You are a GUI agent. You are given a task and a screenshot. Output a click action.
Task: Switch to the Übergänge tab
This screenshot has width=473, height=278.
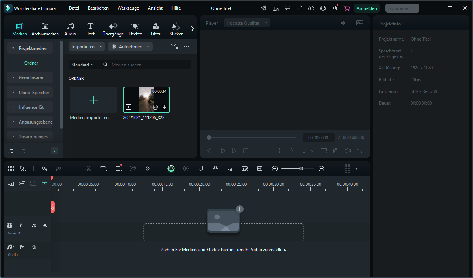click(x=113, y=29)
